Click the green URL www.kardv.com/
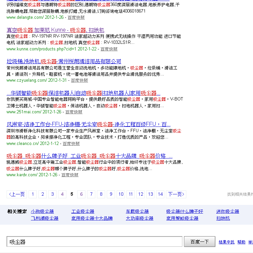This screenshot has height=253, width=253. (22, 175)
